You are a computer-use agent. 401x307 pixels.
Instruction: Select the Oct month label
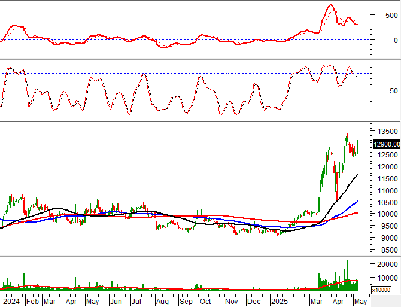205,302
